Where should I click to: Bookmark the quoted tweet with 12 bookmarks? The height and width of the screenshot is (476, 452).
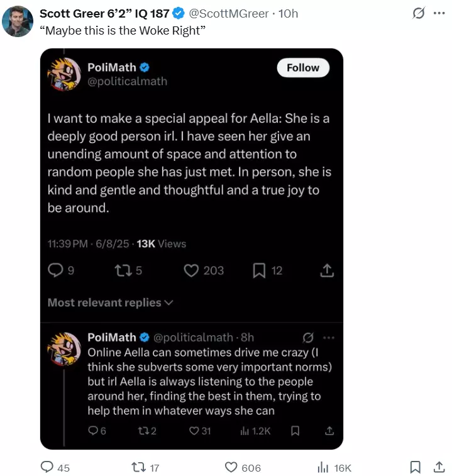tap(259, 270)
